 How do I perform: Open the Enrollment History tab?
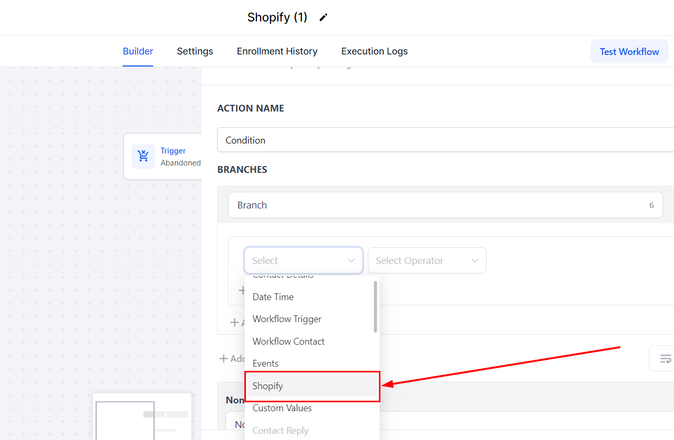tap(277, 51)
